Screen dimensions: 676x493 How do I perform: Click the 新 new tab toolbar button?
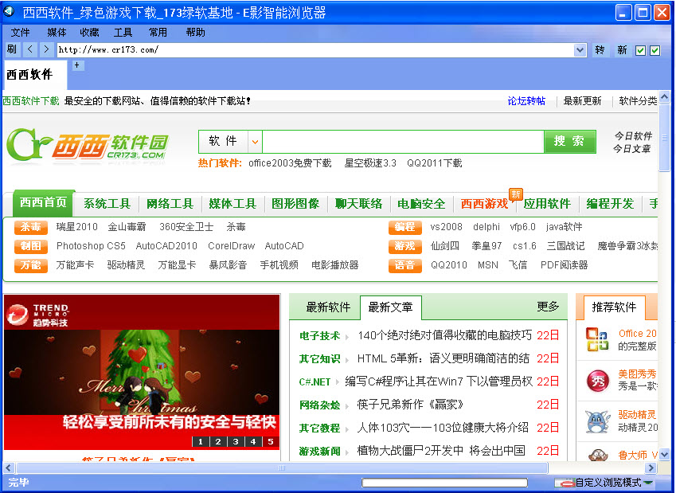tap(622, 50)
